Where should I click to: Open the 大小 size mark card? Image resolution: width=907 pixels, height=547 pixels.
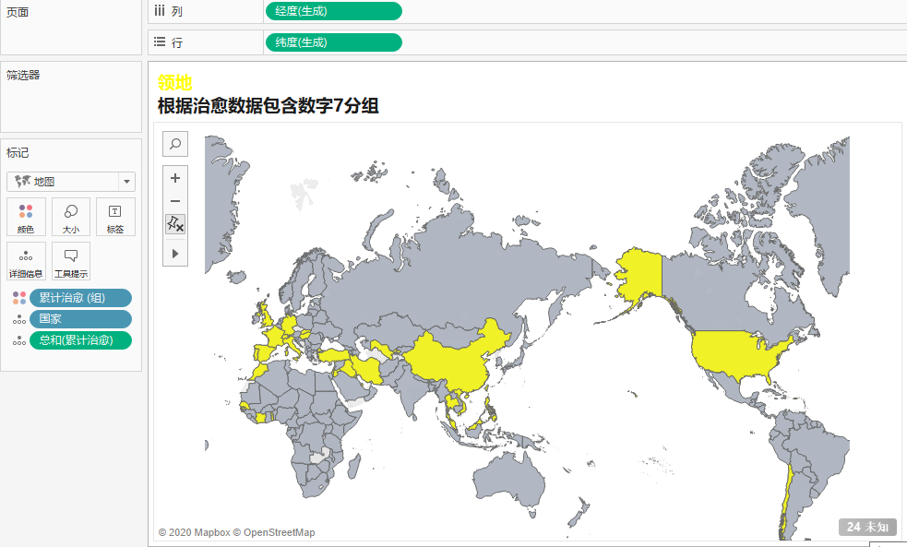(x=71, y=217)
